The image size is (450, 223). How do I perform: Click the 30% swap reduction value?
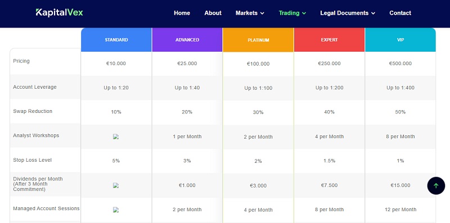258,112
